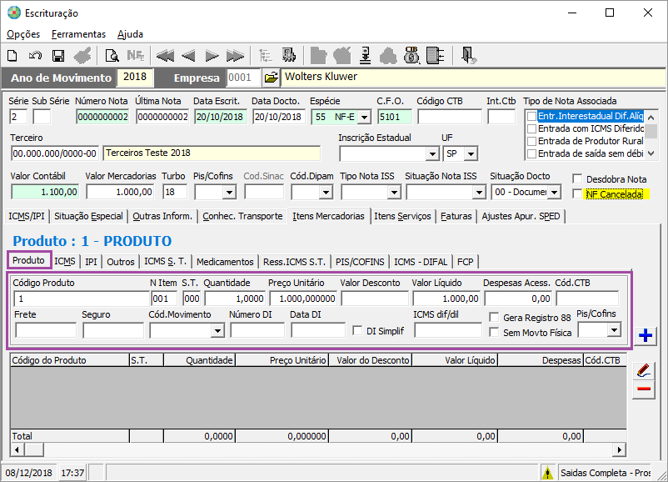
Task: Exit via the door toolbar icon
Action: pyautogui.click(x=469, y=55)
